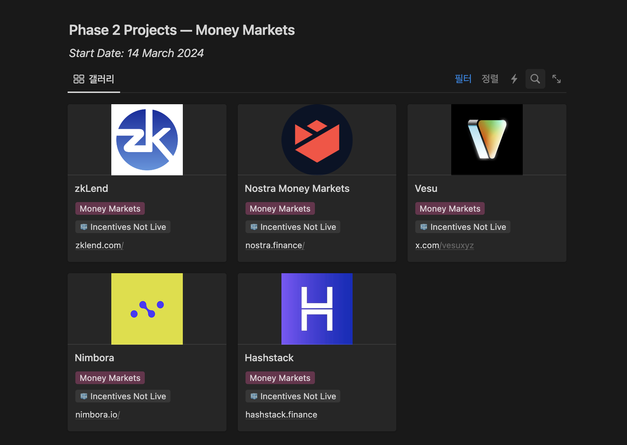The height and width of the screenshot is (445, 627).
Task: Open the Nostra Money Markets card title
Action: (297, 188)
